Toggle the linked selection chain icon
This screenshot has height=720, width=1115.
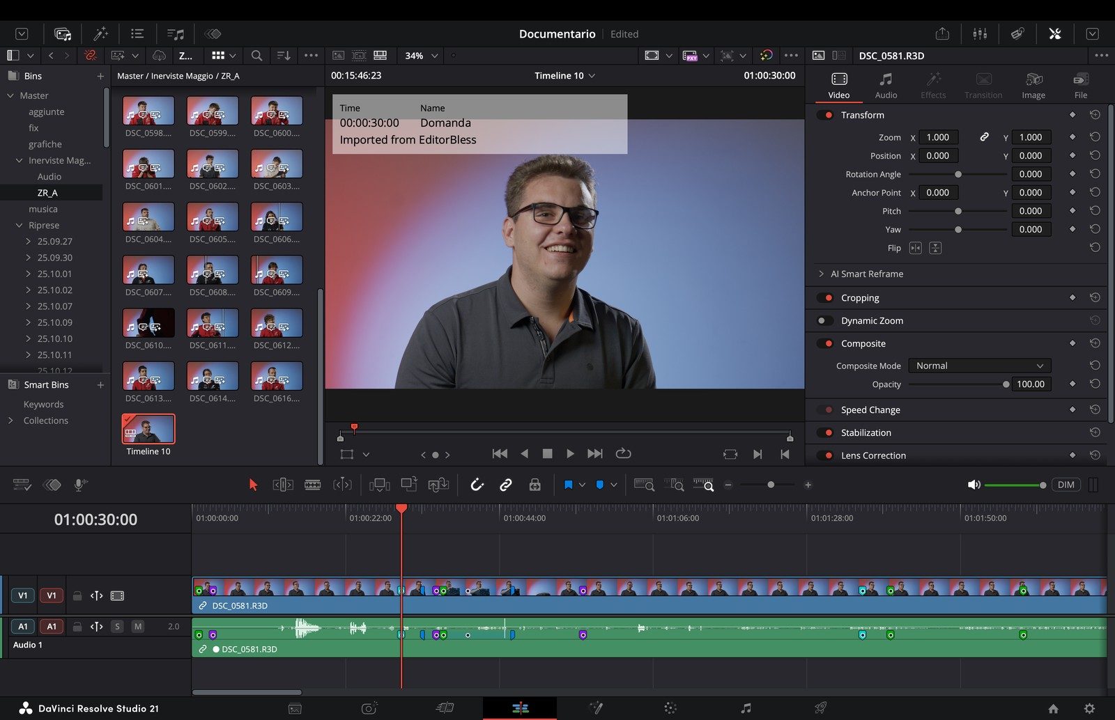pos(506,485)
